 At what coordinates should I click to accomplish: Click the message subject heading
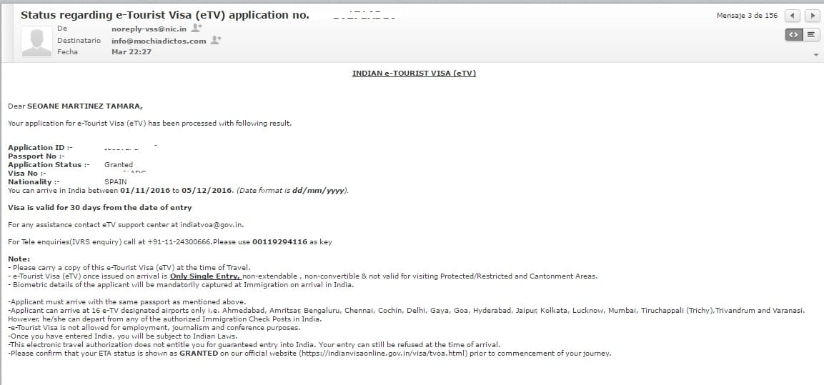(x=165, y=15)
